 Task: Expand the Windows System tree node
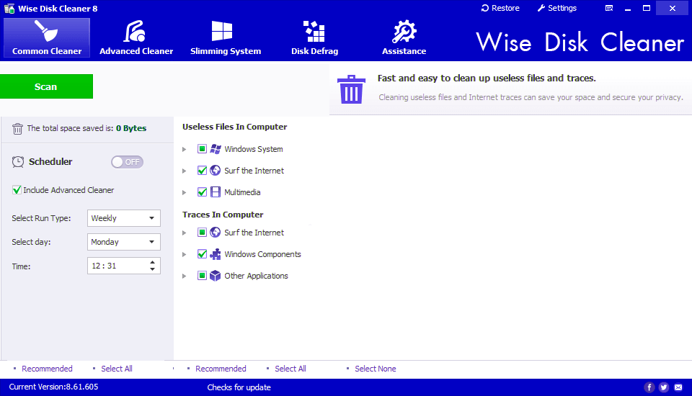185,150
